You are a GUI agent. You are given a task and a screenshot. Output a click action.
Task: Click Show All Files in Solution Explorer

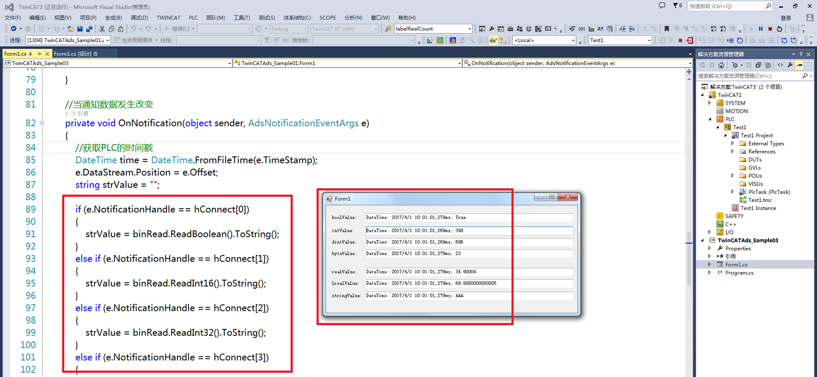click(x=768, y=65)
